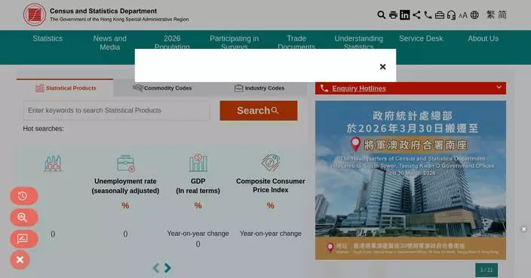
Task: Expand the Enquiry Hotlines chevron
Action: coord(499,87)
